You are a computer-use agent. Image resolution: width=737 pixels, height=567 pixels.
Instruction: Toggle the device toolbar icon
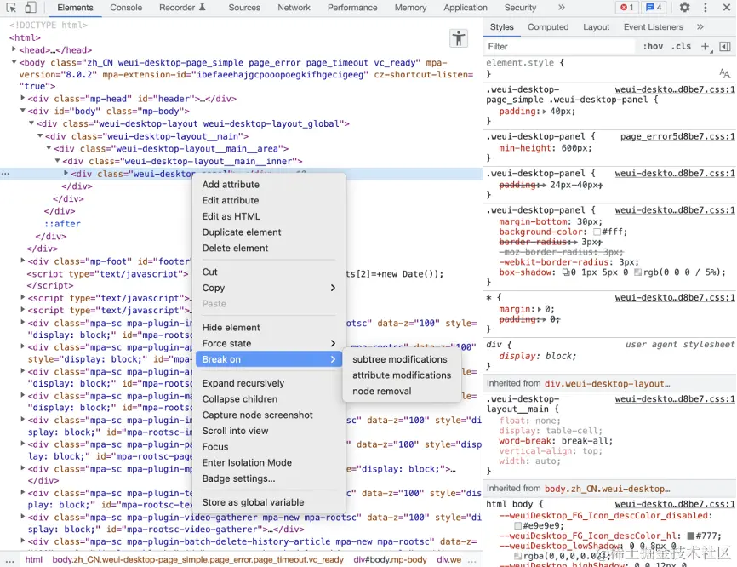31,8
